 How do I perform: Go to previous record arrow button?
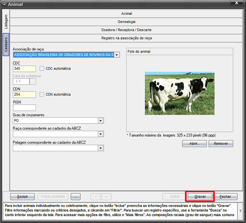[96, 196]
